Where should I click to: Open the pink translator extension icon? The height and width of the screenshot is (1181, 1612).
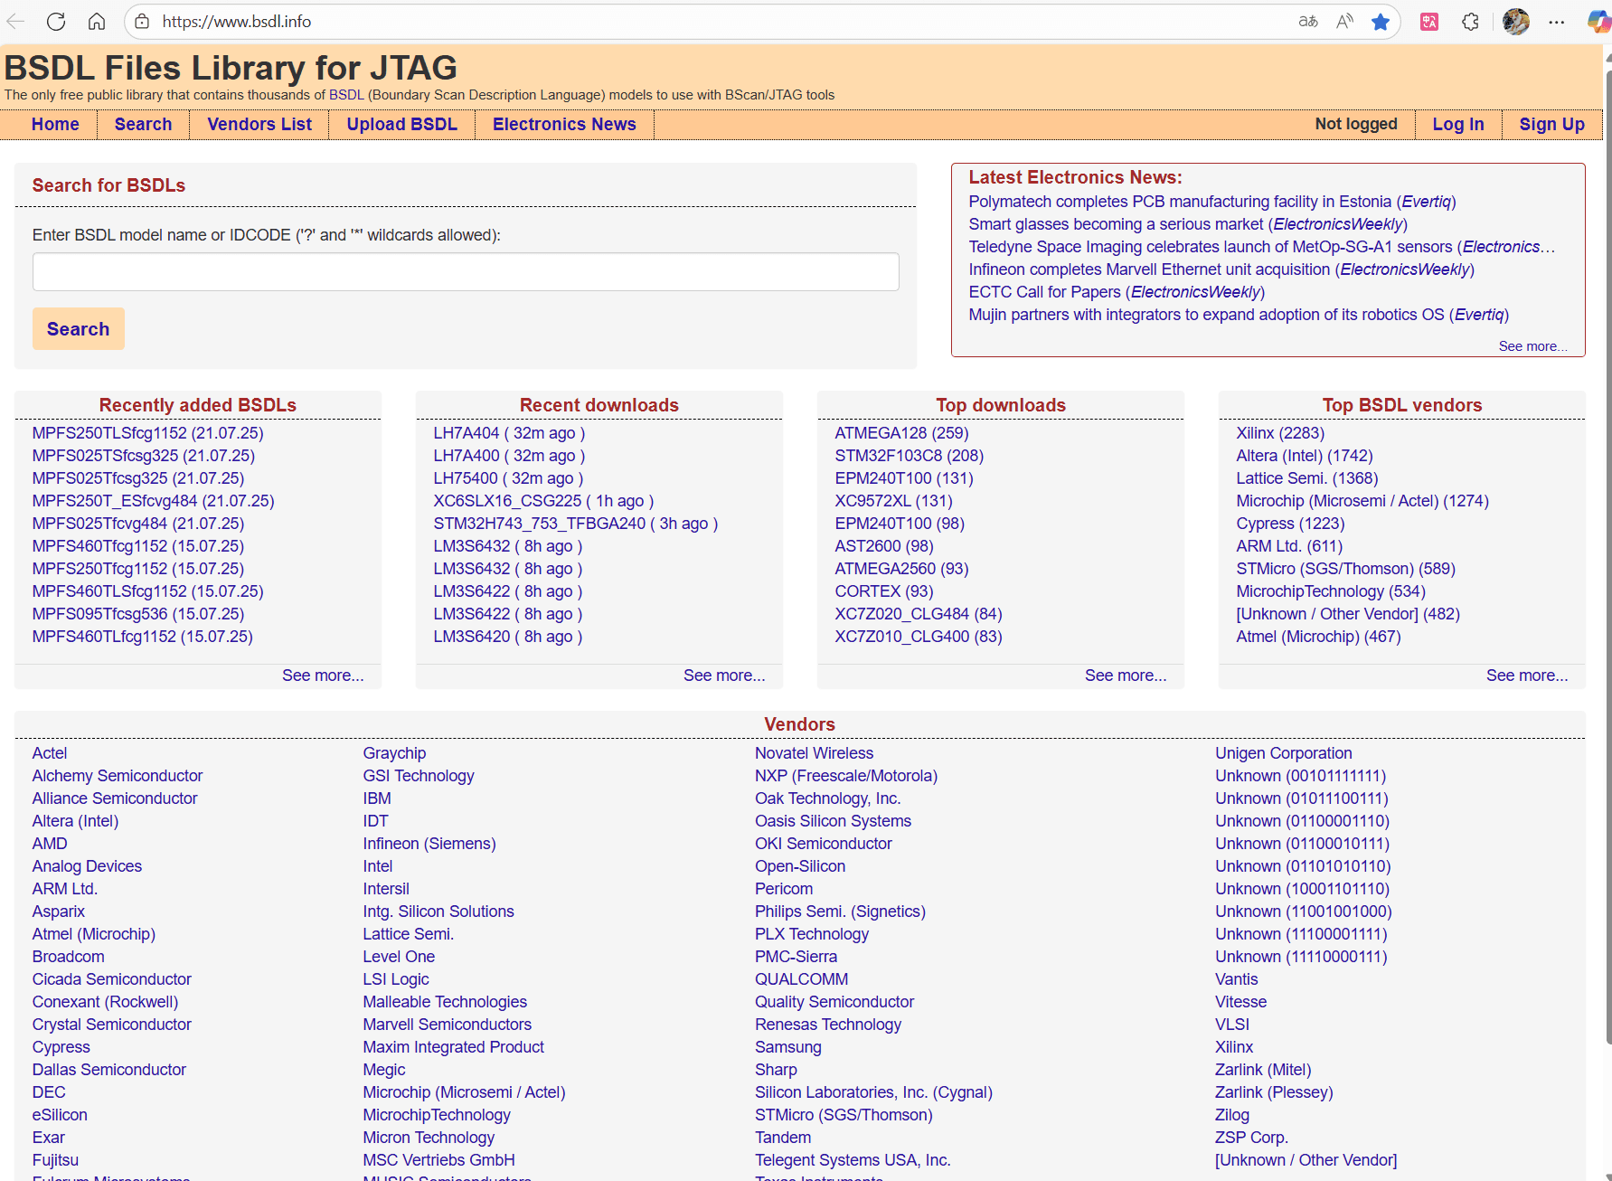[1429, 22]
